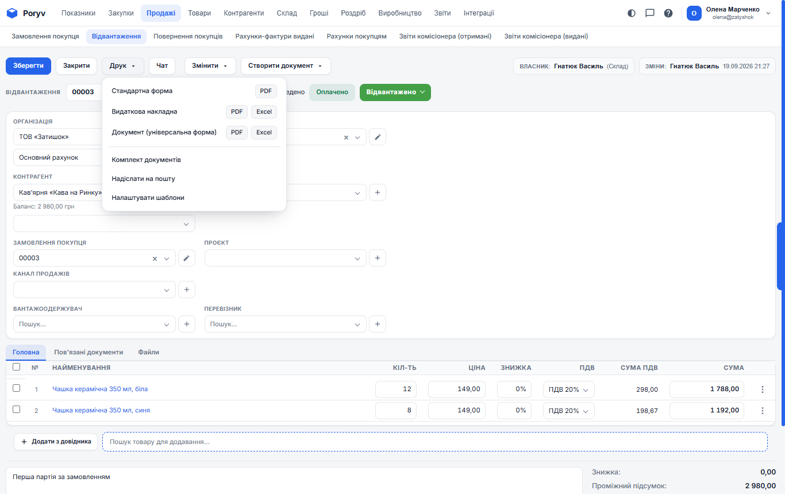Viewport: 785px width, 494px height.
Task: Edit buyer order 00003 with pencil icon
Action: (x=186, y=258)
